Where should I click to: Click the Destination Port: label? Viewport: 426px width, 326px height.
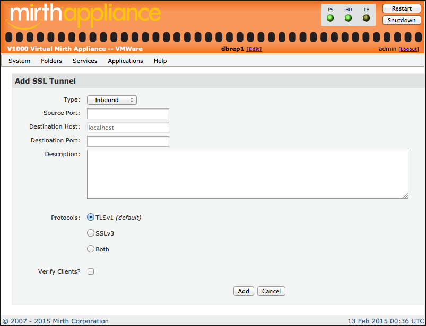click(55, 140)
